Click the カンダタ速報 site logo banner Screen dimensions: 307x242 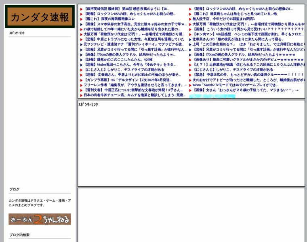[40, 17]
